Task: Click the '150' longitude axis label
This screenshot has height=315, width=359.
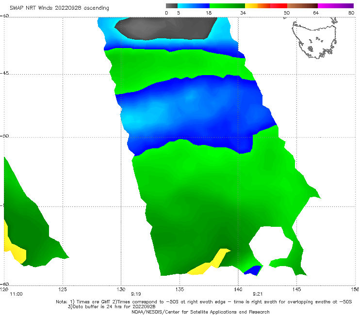Action: tap(355, 289)
